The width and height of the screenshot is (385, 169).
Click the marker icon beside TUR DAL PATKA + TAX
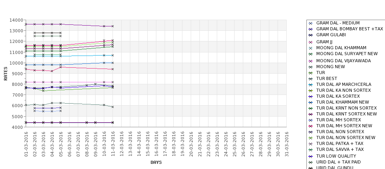[311, 144]
